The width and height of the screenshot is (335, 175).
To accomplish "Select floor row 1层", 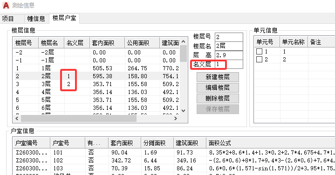I will tap(96, 68).
